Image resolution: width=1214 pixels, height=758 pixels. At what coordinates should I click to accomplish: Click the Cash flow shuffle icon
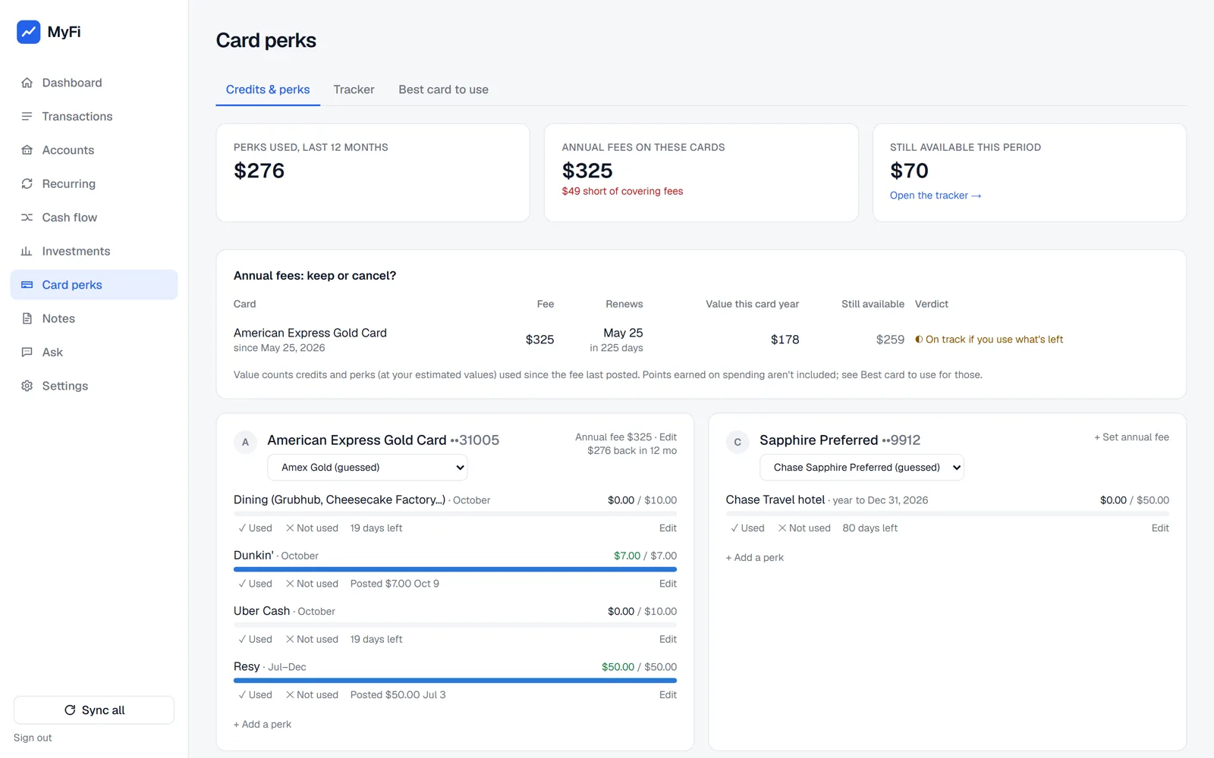(x=27, y=218)
